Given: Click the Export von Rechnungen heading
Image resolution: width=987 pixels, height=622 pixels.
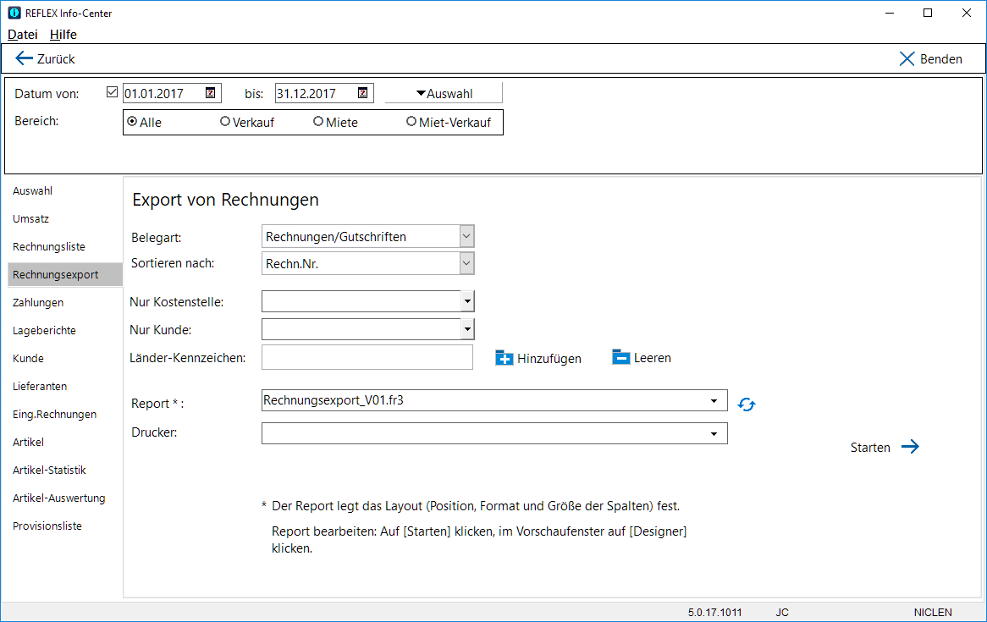Looking at the screenshot, I should coord(226,200).
